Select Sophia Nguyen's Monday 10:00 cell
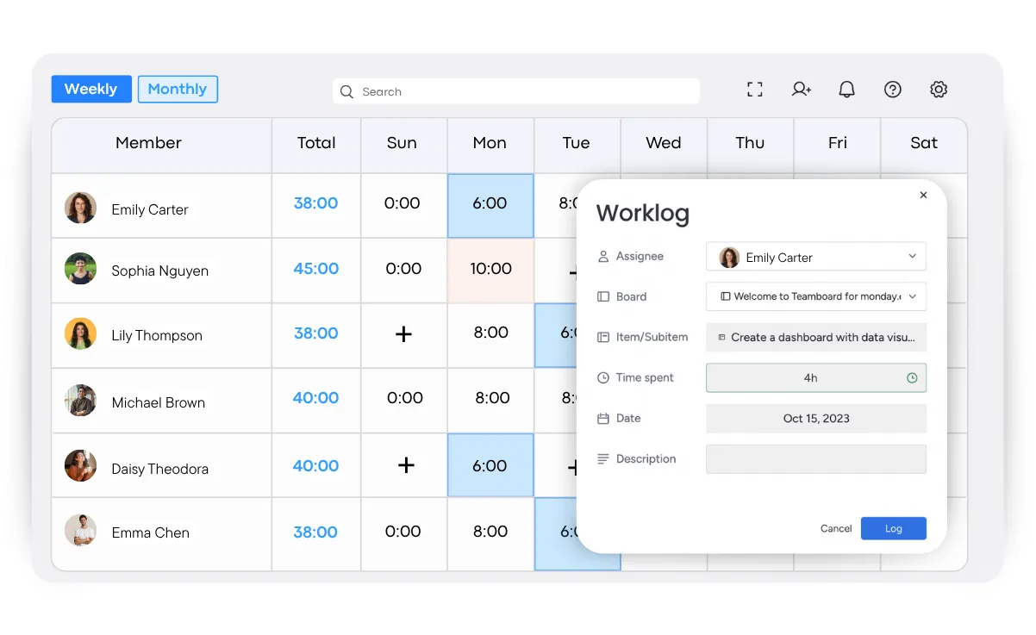The image size is (1036, 635). [x=490, y=271]
